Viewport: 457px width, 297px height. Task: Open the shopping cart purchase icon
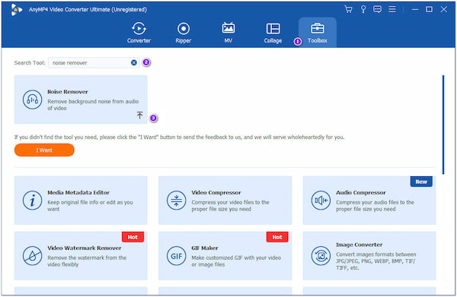tap(348, 9)
